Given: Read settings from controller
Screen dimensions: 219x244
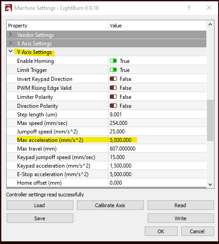Looking at the screenshot, I should (181, 205).
